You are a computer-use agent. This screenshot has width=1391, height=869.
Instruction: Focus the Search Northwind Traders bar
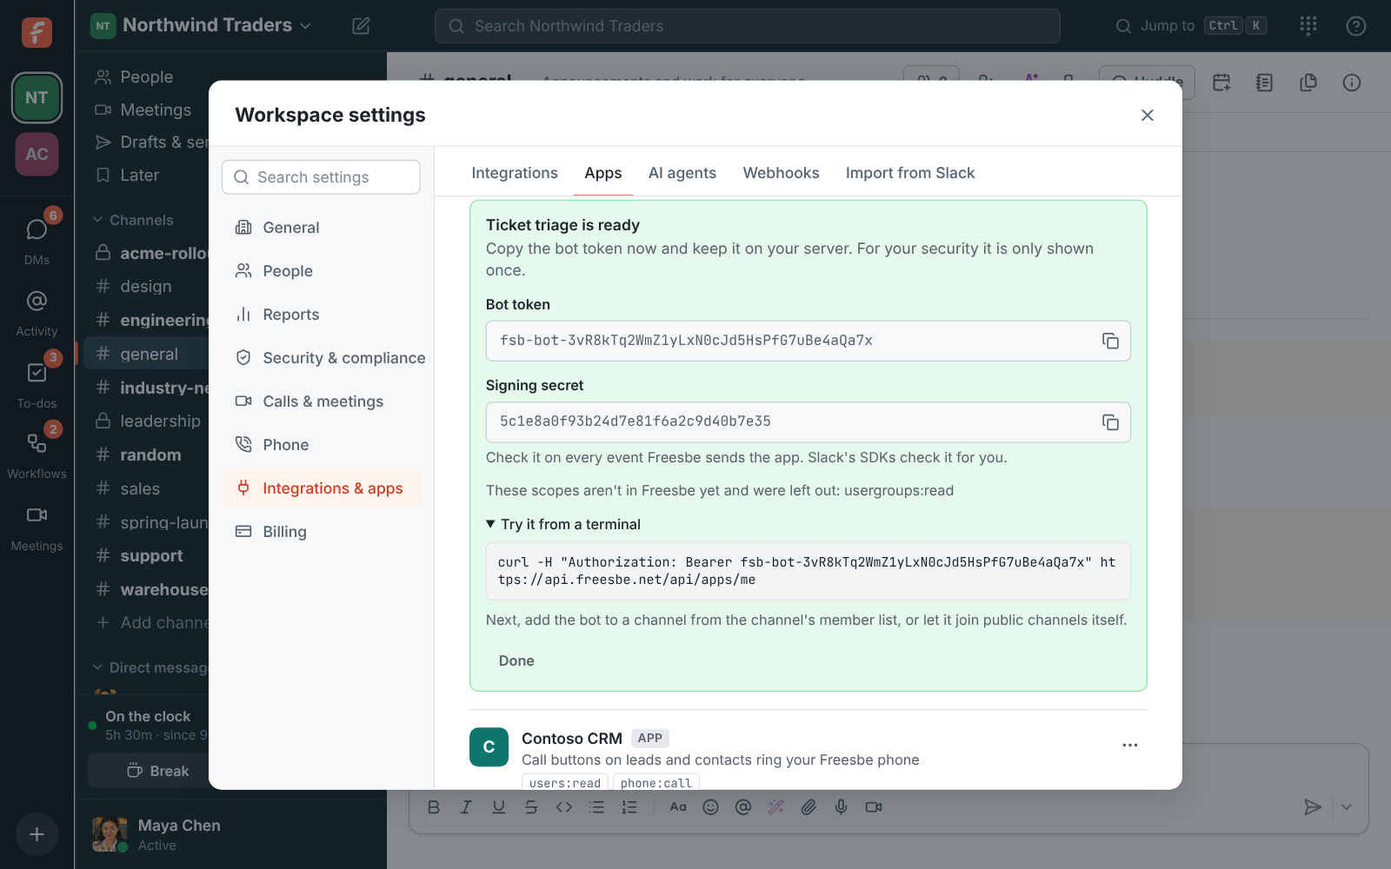748,26
